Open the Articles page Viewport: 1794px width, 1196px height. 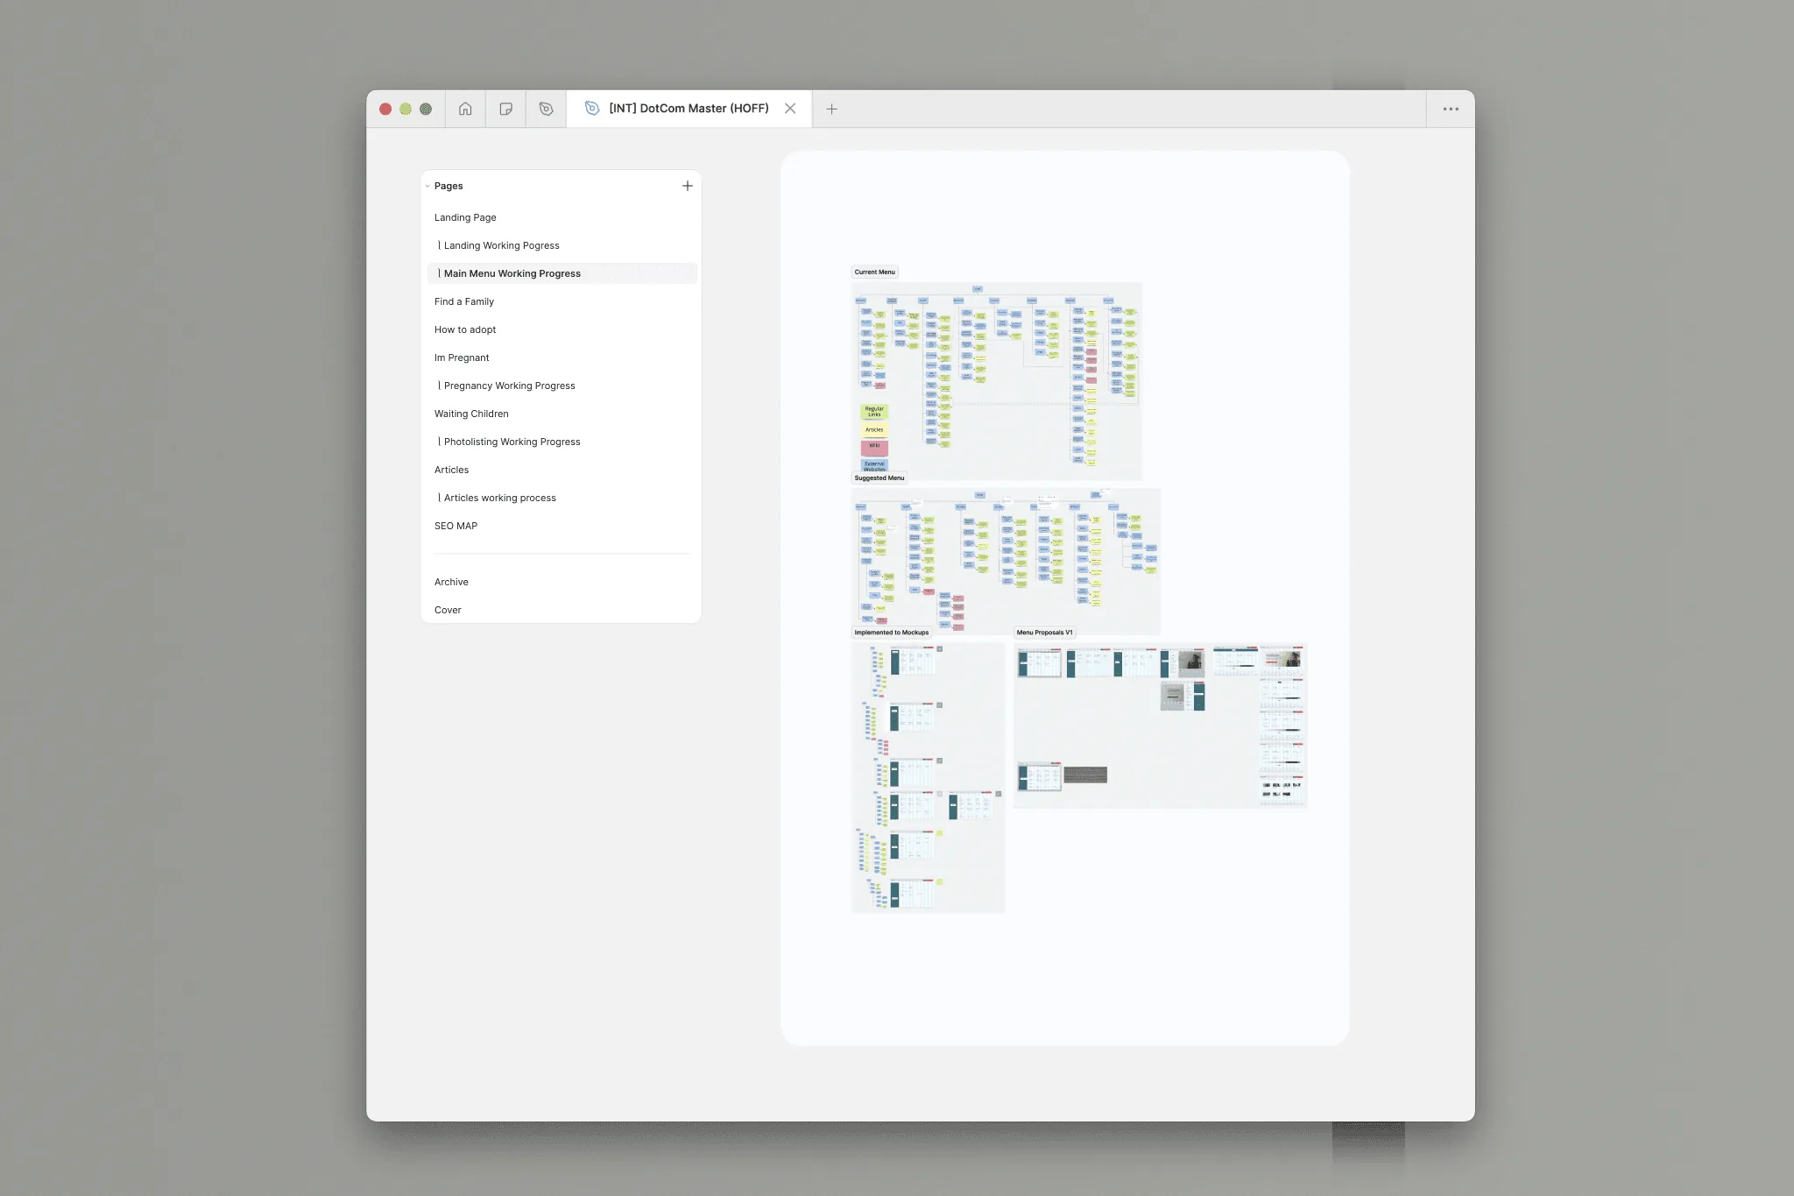(x=451, y=470)
